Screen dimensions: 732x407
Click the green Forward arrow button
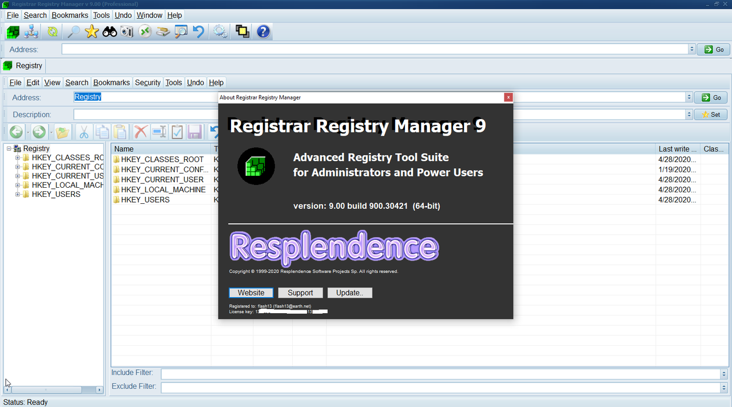39,132
